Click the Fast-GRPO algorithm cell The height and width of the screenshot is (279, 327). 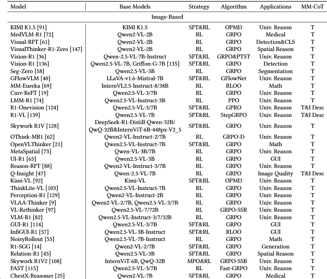coord(234,268)
